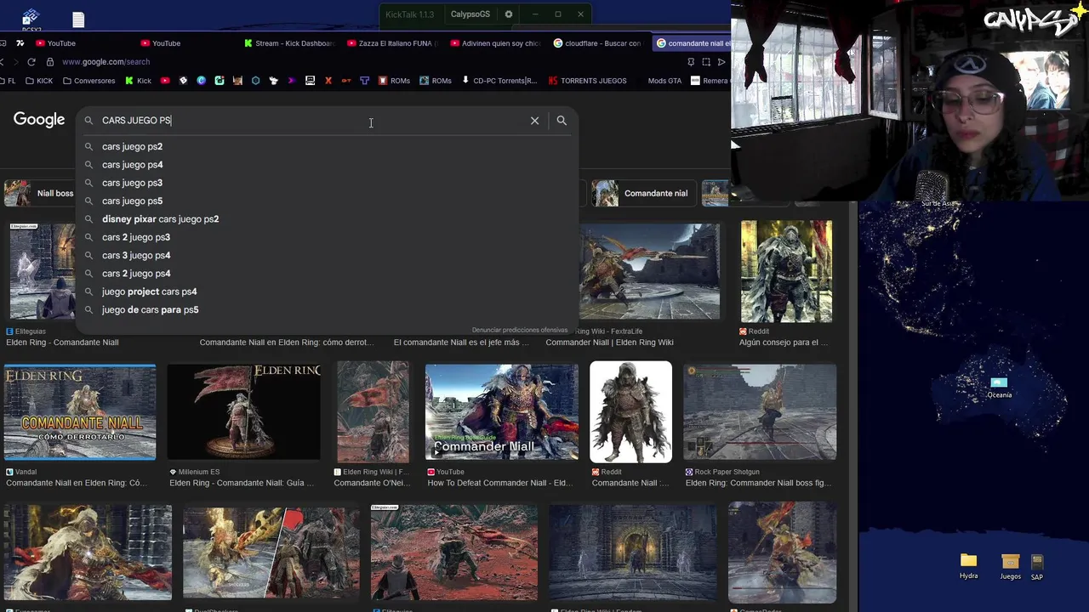
Task: Choose suggestion 'cars juego ps3'
Action: [x=328, y=183]
